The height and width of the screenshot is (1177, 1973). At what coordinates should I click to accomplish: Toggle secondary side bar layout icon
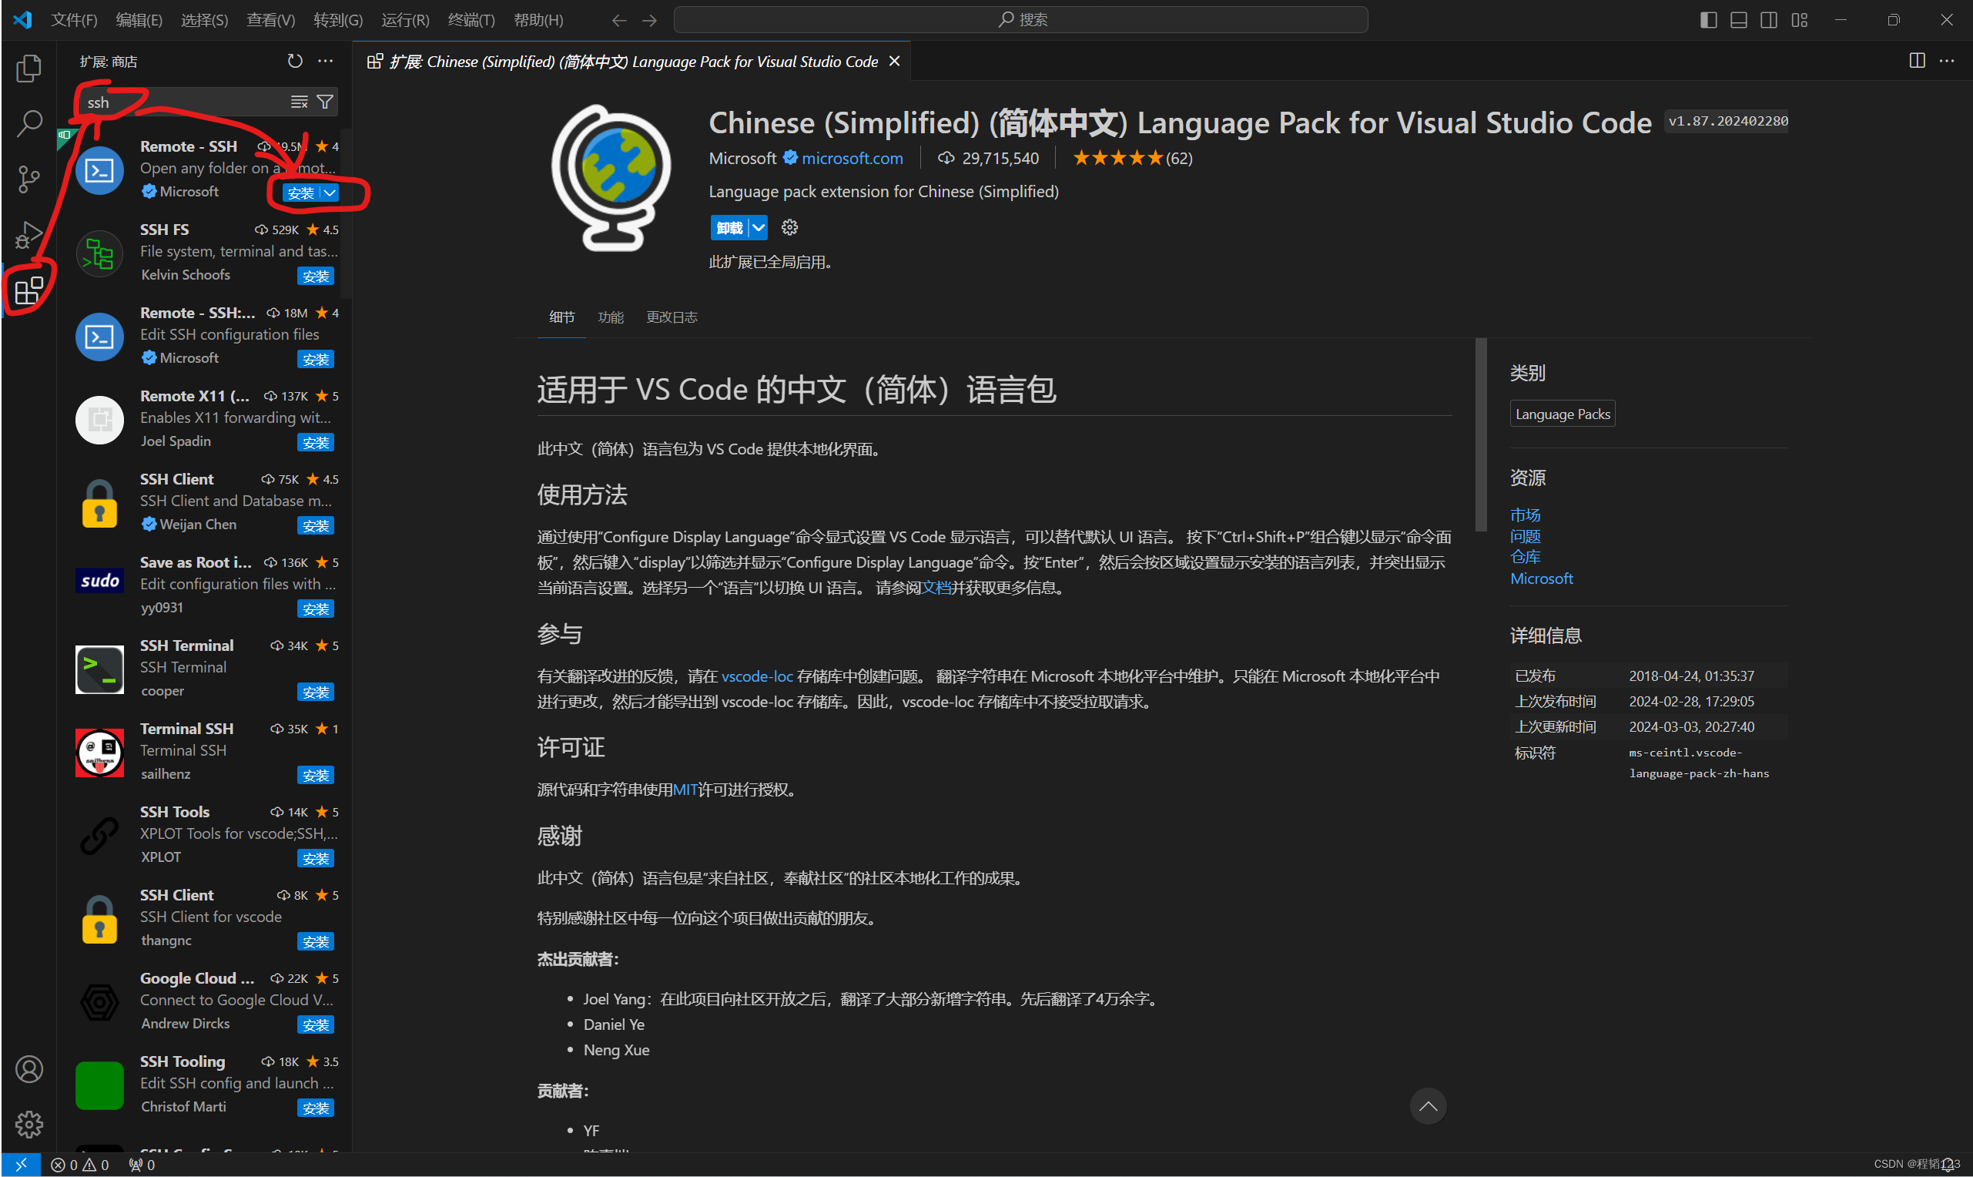coord(1768,20)
